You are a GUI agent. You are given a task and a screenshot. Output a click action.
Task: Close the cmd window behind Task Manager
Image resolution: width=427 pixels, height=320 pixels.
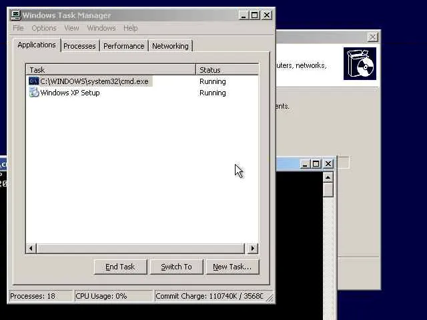point(328,164)
